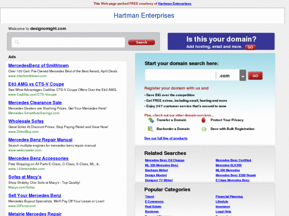Image resolution: width=289 pixels, height=216 pixels.
Task: Click the www.DiForza.com URL
Action: (22, 206)
